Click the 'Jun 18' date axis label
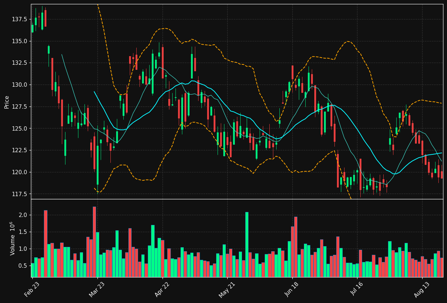Viewport: 447px width, 303px height. (x=292, y=289)
